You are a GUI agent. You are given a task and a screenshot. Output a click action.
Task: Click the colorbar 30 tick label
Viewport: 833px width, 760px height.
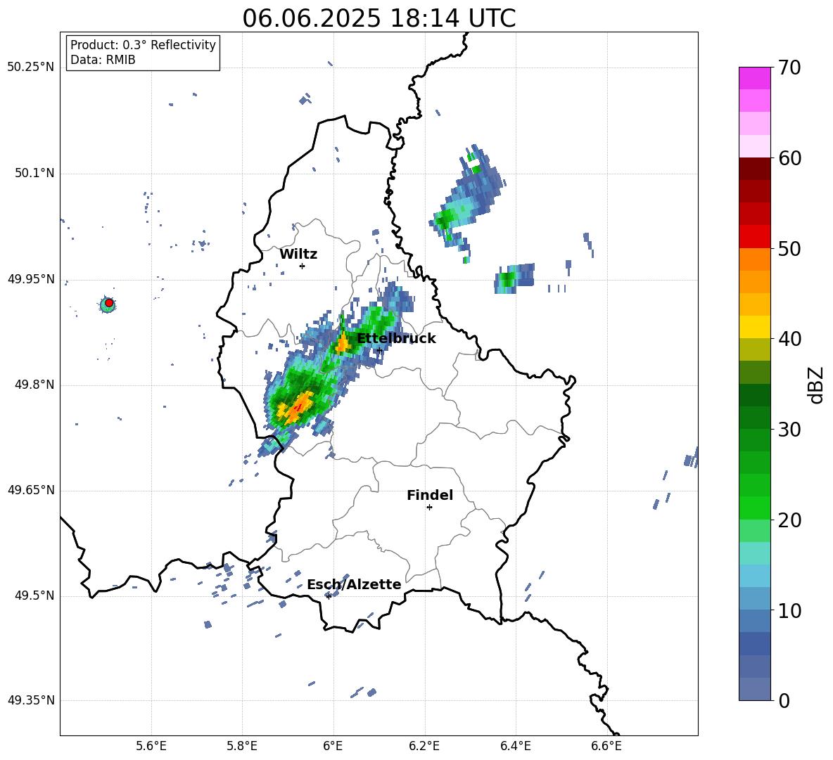click(789, 430)
